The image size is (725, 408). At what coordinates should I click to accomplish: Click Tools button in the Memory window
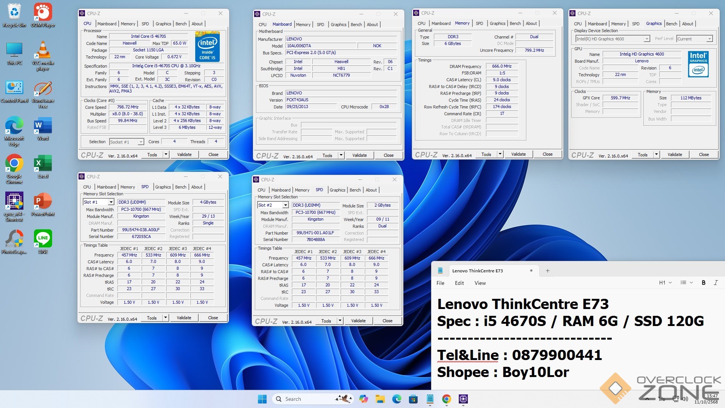coord(486,155)
